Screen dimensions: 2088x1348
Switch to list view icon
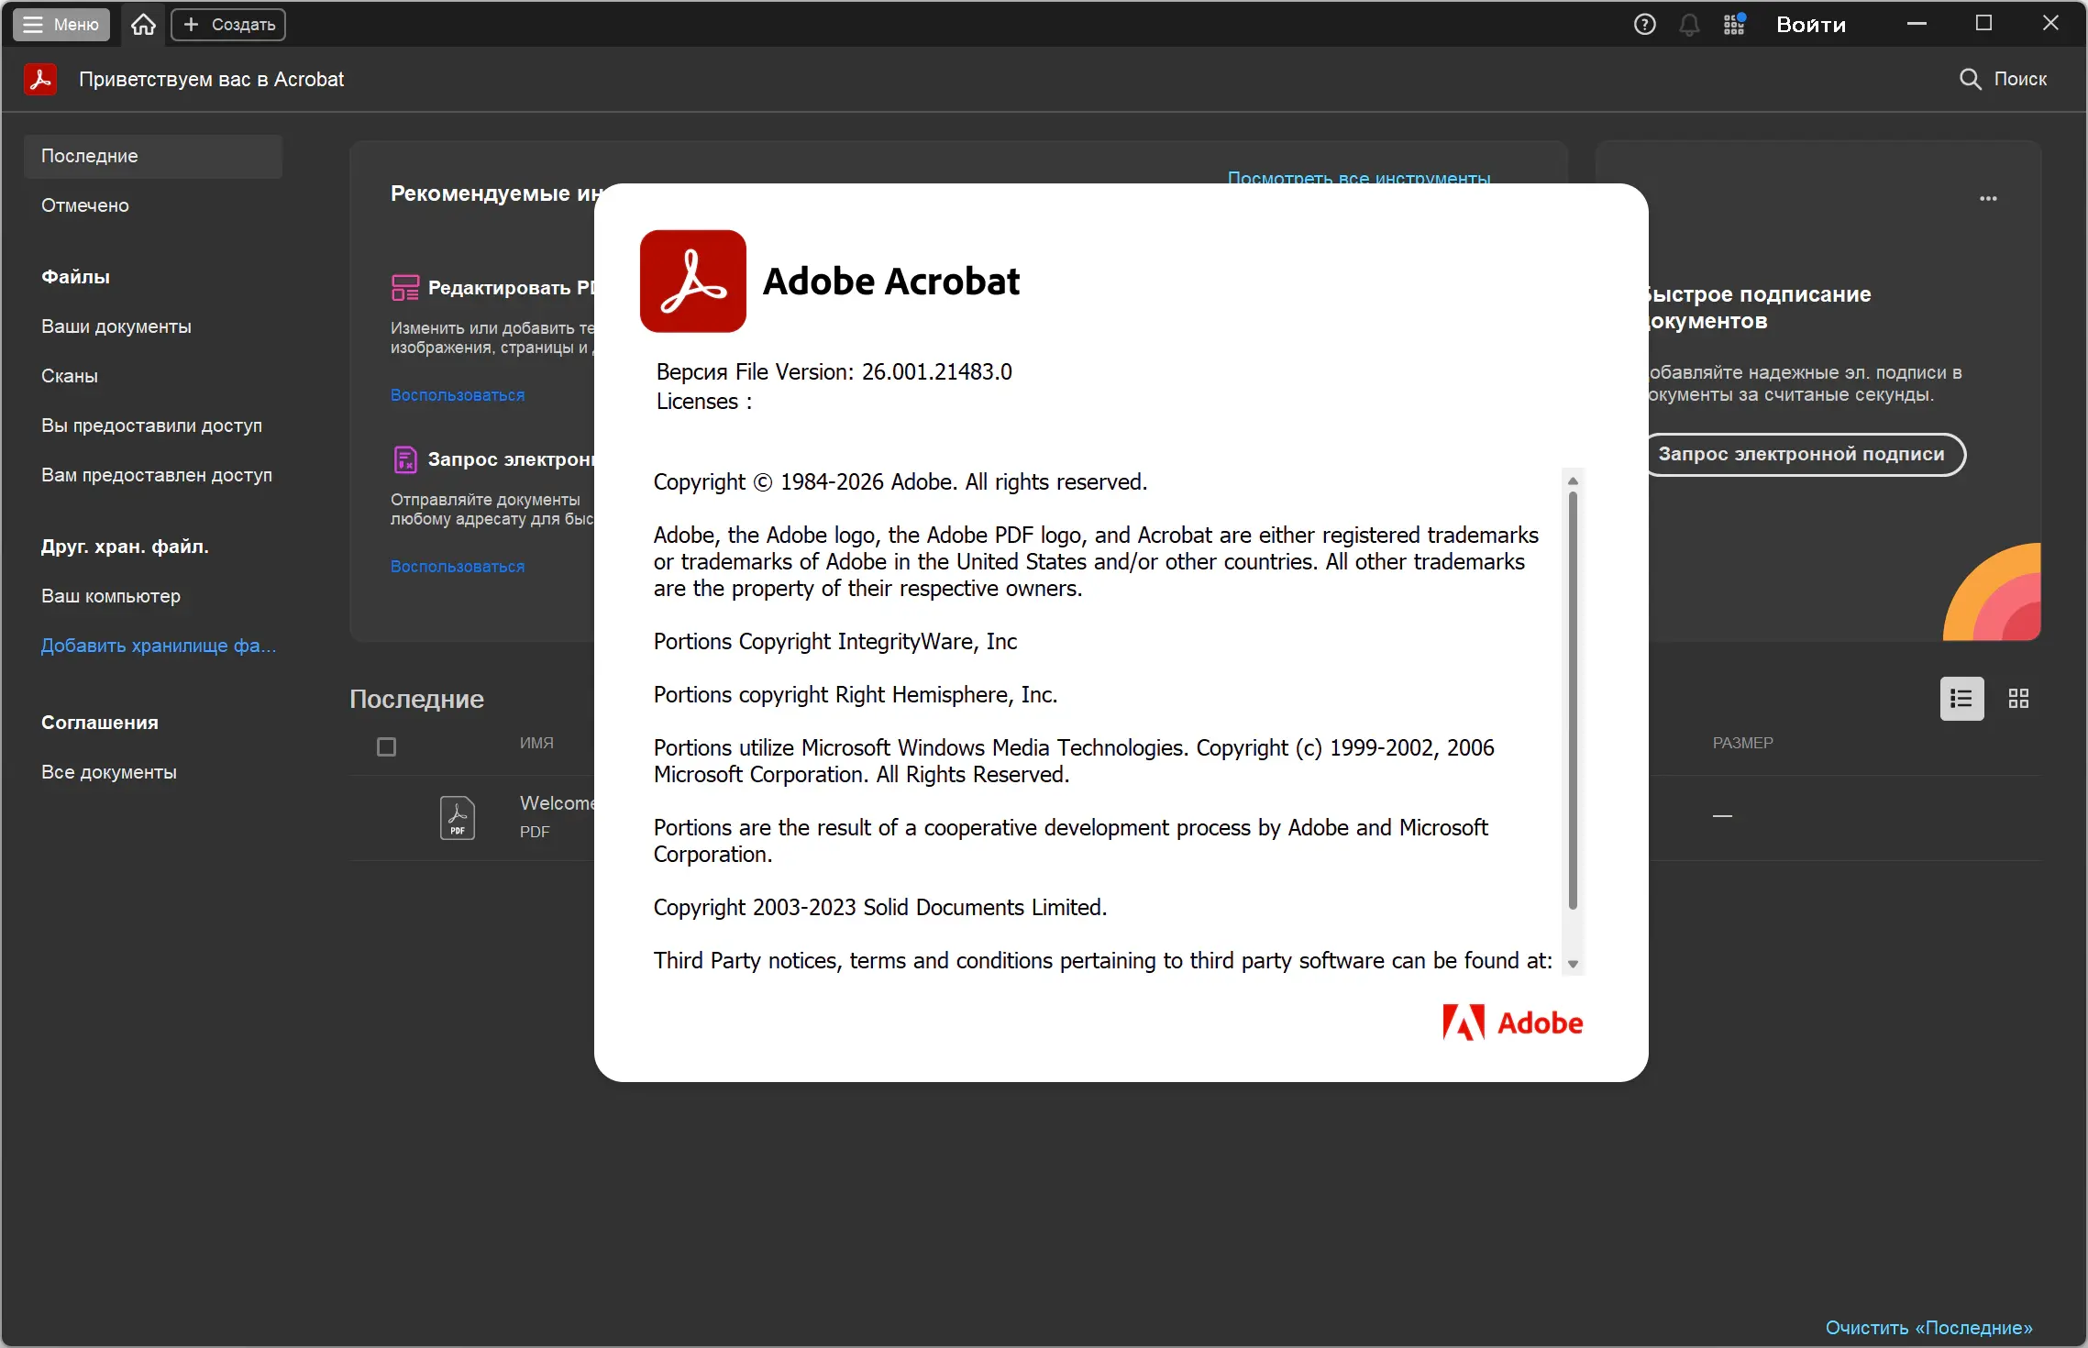pyautogui.click(x=1961, y=699)
